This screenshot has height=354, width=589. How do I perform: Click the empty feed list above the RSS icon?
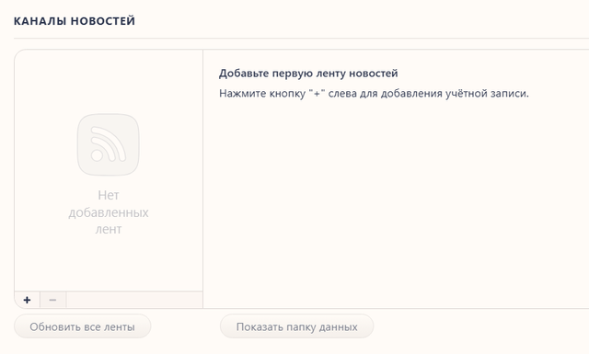pos(109,81)
